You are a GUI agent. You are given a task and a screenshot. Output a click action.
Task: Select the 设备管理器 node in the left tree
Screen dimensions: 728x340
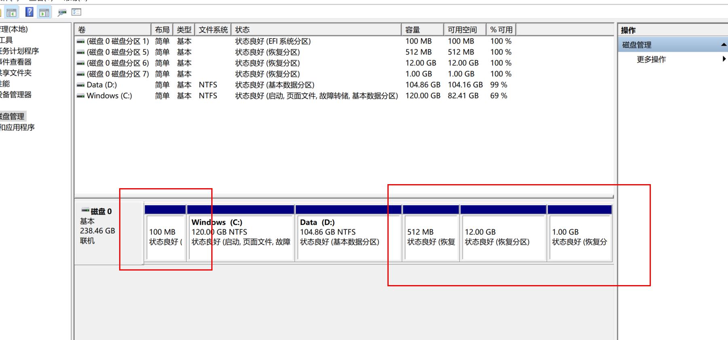15,94
